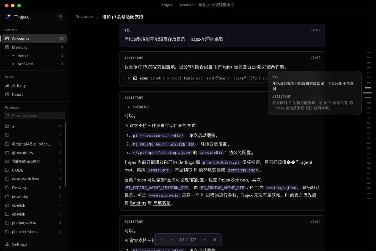Viewport: 376px width, 251px height.
Task: Open Settings in the sidebar
Action: pos(34,244)
